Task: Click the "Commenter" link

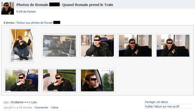Action: pyautogui.click(x=41, y=107)
